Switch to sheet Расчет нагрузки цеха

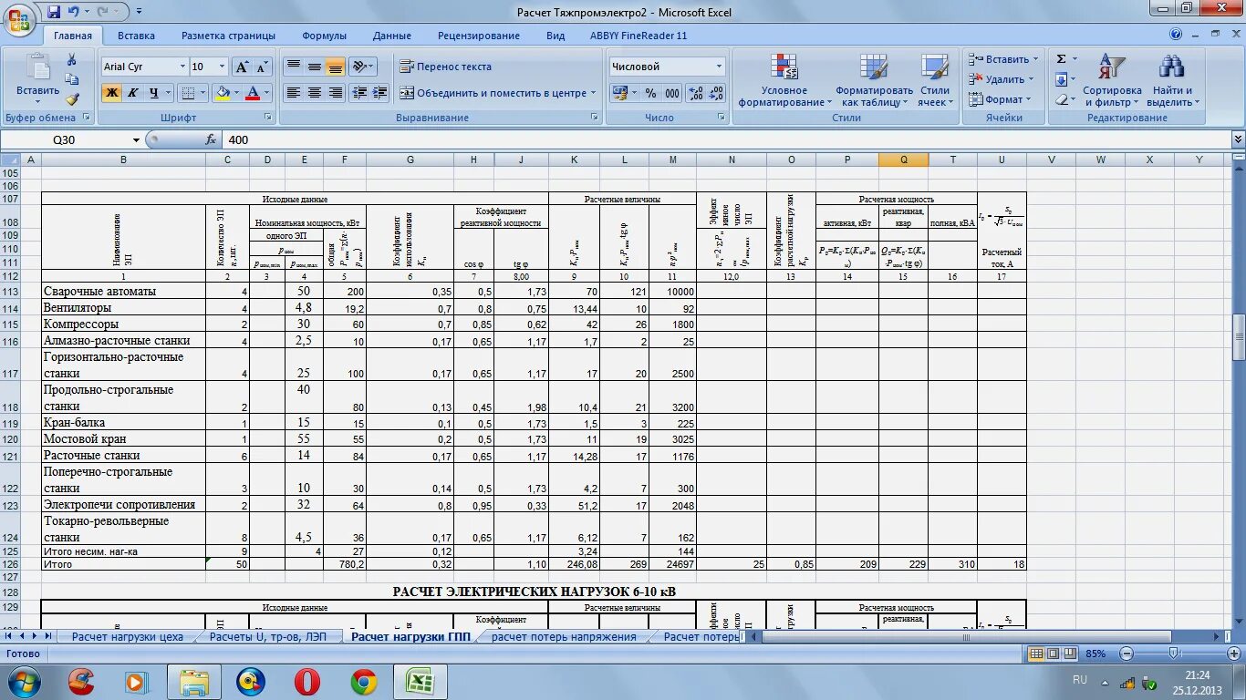(x=127, y=637)
